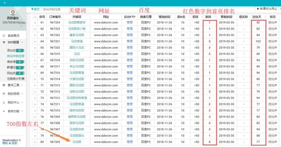Image resolution: width=281 pixels, height=147 pixels.
Task: Check the checkbox for row 61
Action: (35, 23)
